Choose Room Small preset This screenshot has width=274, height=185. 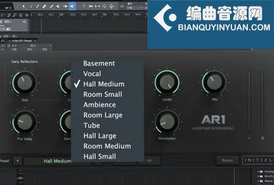108,94
